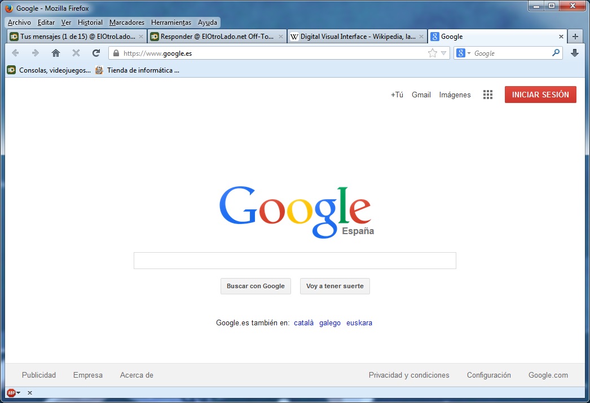Viewport: 590px width, 403px height.
Task: Open Consolas, videojuegos bookmark
Action: 49,70
